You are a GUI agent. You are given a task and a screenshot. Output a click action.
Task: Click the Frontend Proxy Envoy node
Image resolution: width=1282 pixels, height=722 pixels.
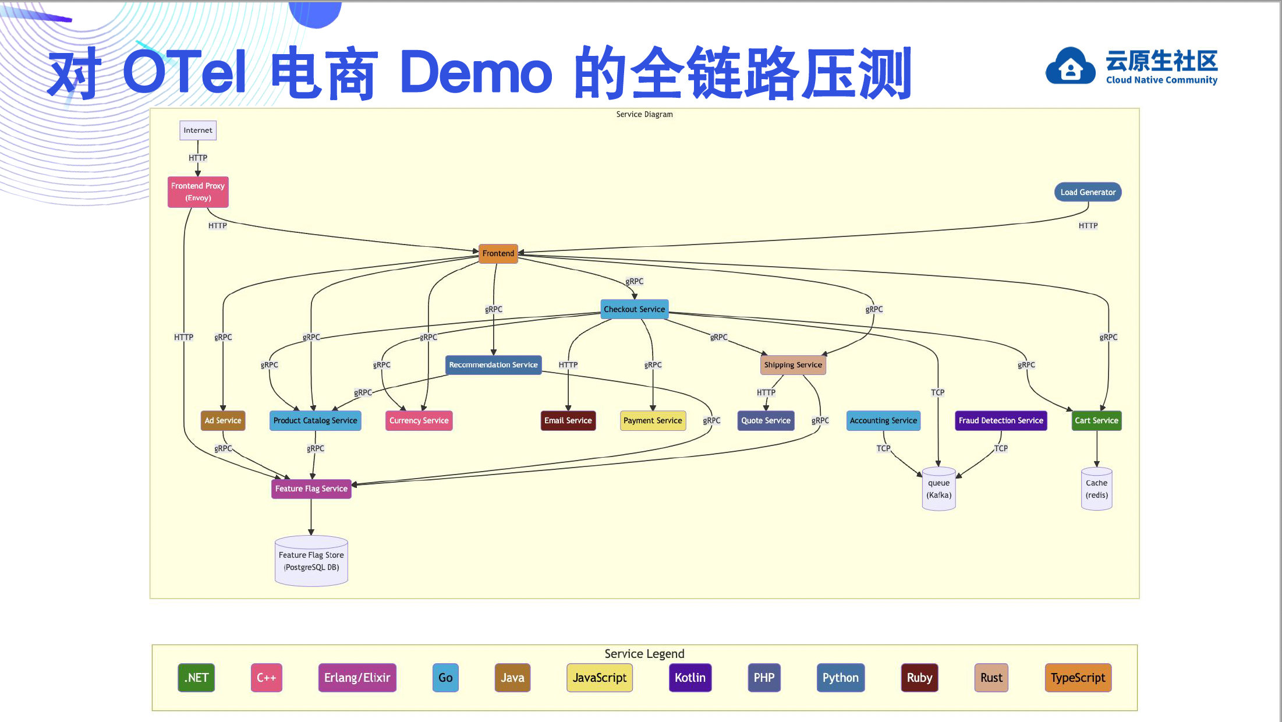(196, 191)
